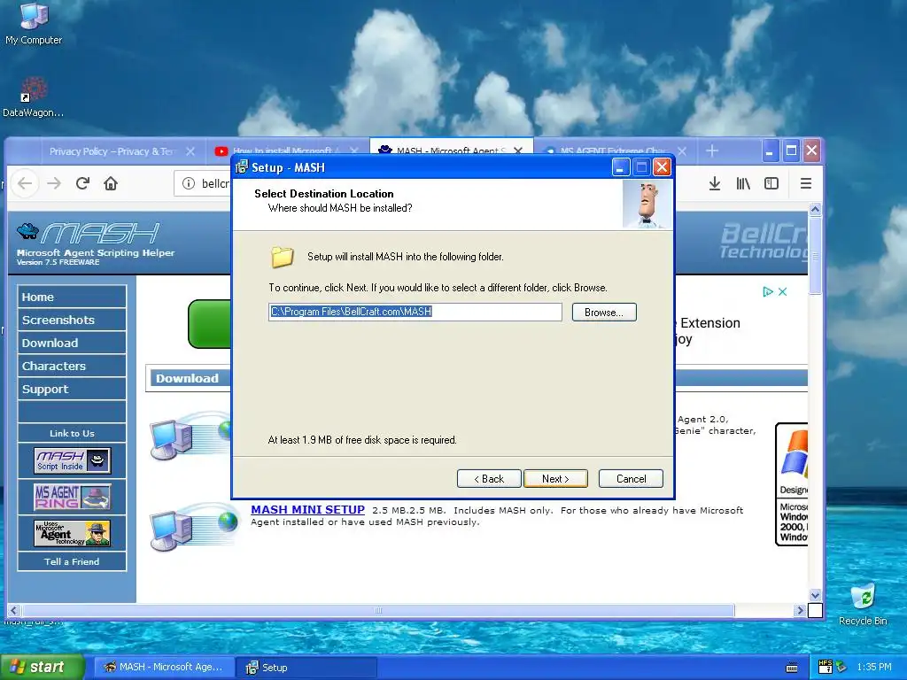This screenshot has height=680, width=907.
Task: Reload the page in the browser
Action: (x=82, y=183)
